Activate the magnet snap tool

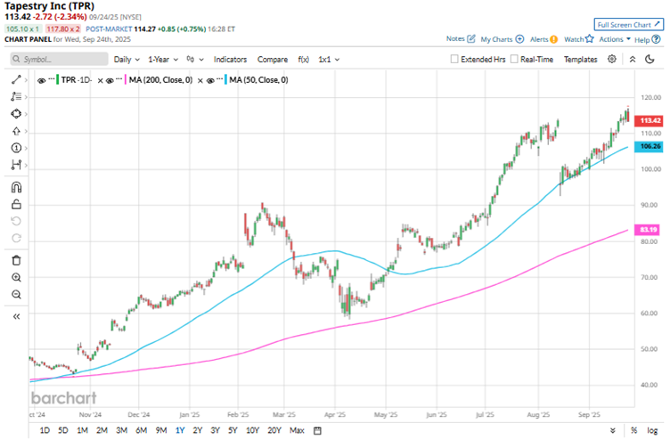[16, 187]
